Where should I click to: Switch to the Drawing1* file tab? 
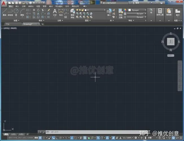click(x=31, y=24)
